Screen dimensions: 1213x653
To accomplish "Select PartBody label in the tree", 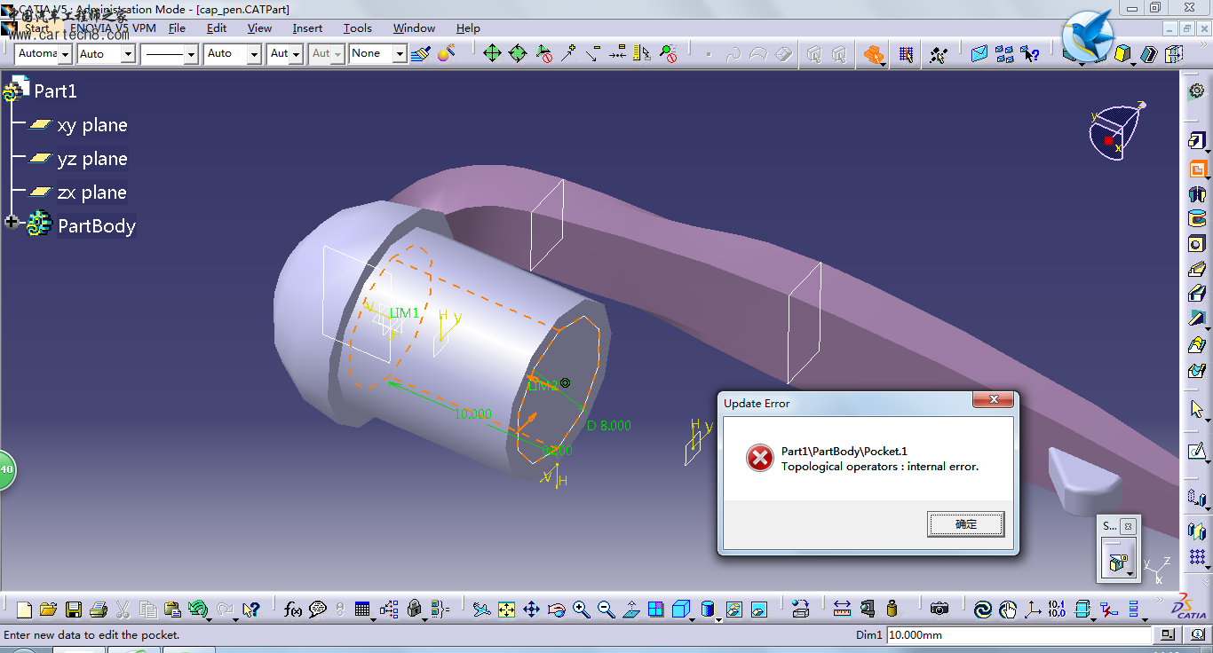I will tap(97, 226).
